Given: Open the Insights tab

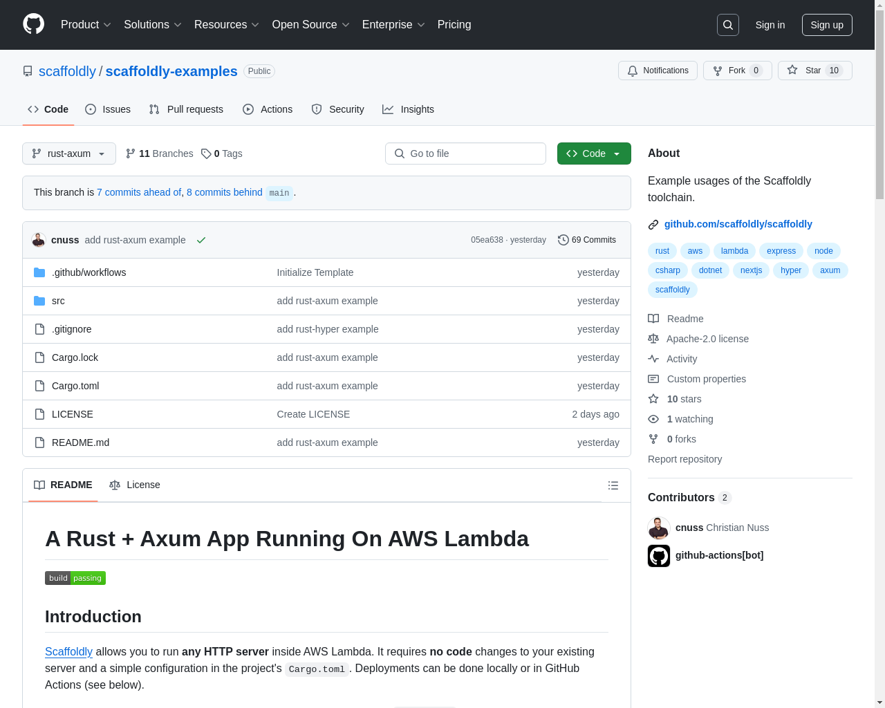Looking at the screenshot, I should coord(408,109).
